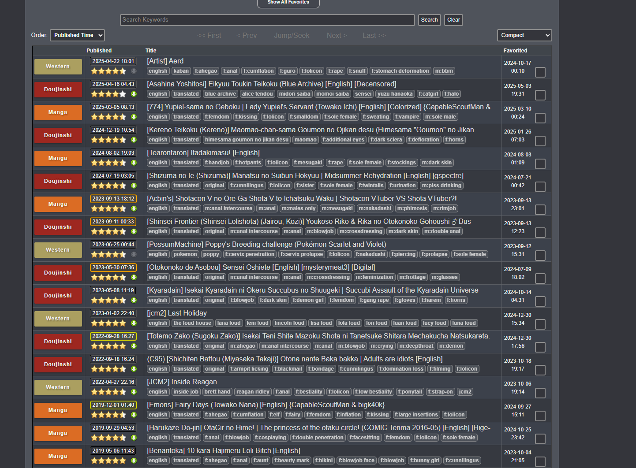636x468 pixels.
Task: Open the Jump/Seek page control
Action: point(292,36)
